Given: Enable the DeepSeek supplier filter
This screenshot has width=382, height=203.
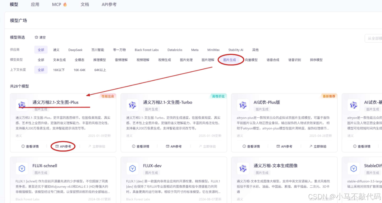Looking at the screenshot, I should tap(75, 50).
